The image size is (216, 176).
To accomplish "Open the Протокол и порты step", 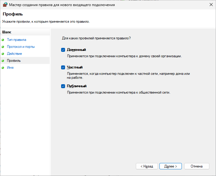I will click(21, 47).
